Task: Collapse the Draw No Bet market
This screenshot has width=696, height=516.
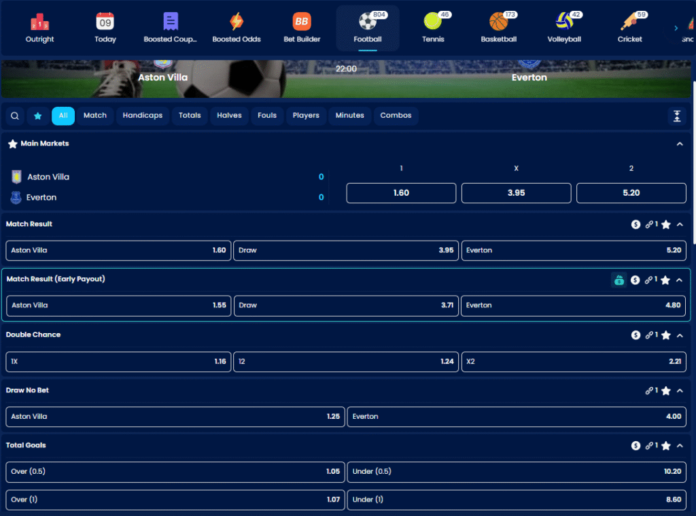Action: pos(680,391)
